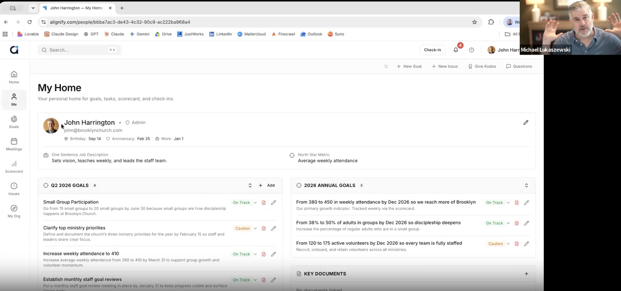Open document icon for Small Group Participation
The image size is (621, 291).
tap(264, 203)
